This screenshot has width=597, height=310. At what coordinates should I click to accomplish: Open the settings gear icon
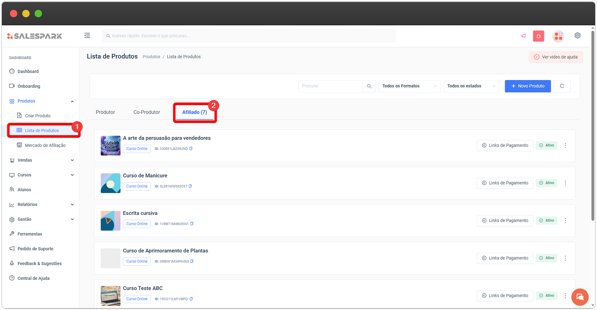(577, 35)
